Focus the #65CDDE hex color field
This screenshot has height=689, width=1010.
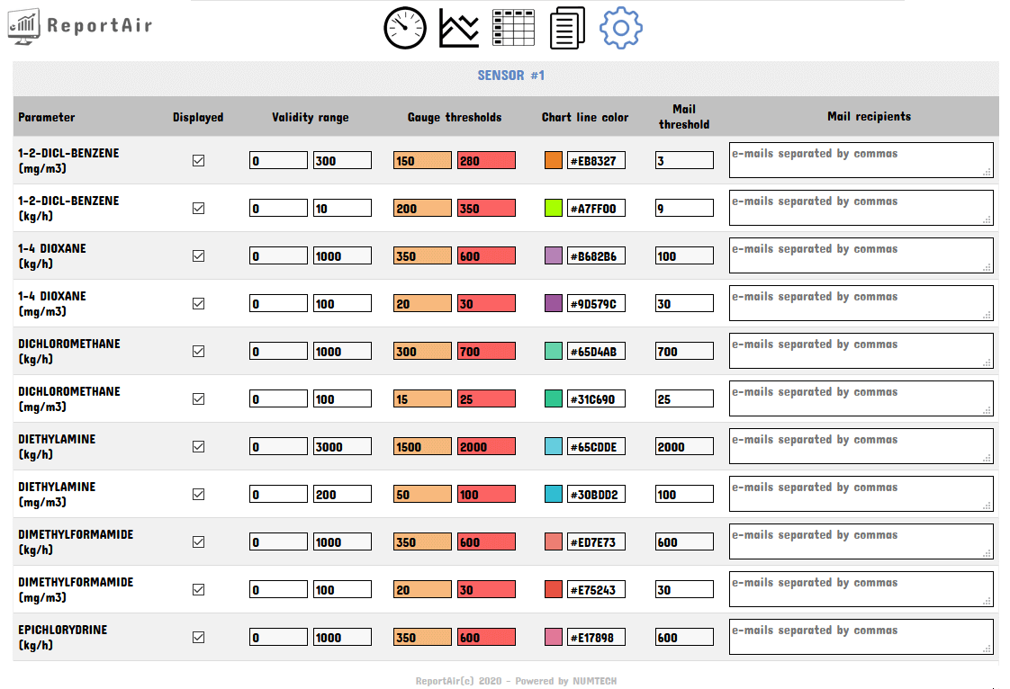click(596, 447)
